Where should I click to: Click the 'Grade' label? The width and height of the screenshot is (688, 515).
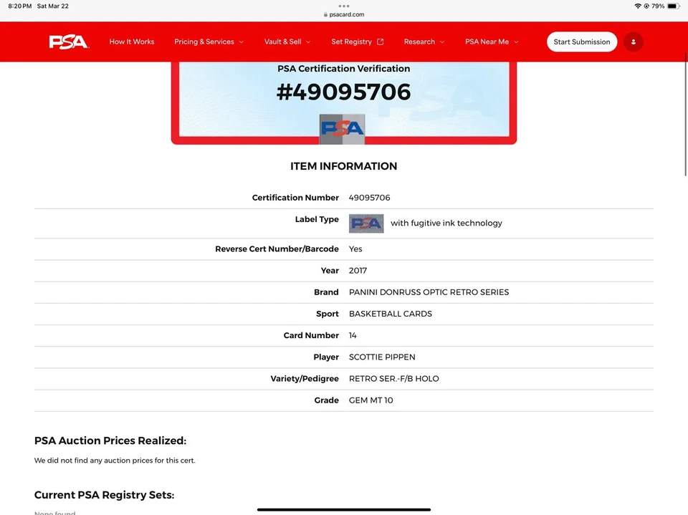pyautogui.click(x=327, y=400)
